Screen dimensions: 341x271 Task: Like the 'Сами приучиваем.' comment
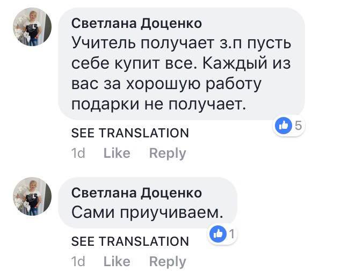(x=117, y=262)
